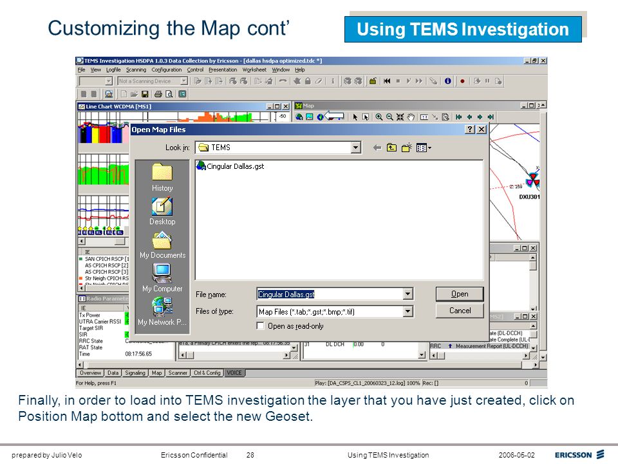Switch to the Overview worksheet tab
The height and width of the screenshot is (464, 618).
pos(90,373)
